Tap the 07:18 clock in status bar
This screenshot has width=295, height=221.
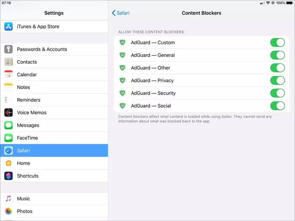[x=6, y=3]
